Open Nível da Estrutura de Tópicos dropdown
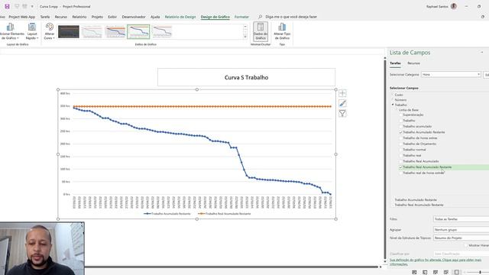The height and width of the screenshot is (275, 489). 461,238
